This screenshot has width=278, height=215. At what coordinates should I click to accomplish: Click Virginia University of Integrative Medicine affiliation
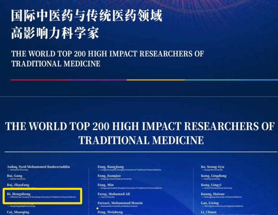222,206
